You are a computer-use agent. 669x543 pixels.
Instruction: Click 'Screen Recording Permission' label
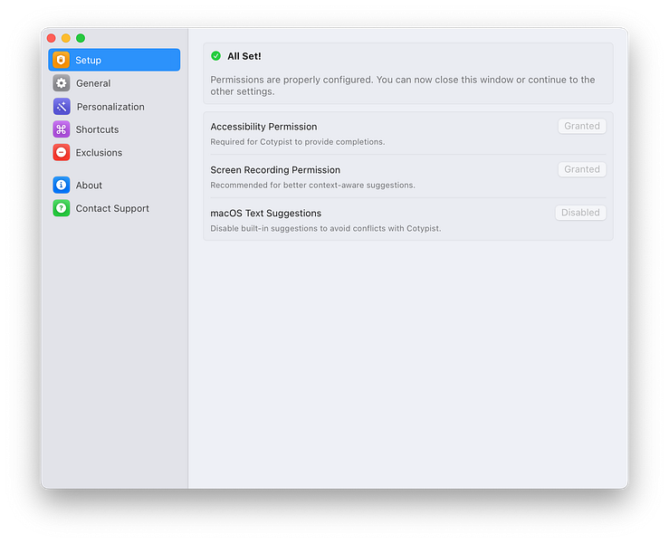275,170
